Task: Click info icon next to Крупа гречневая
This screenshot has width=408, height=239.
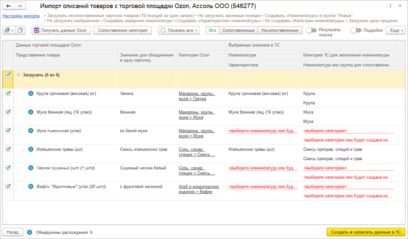Action: [31, 94]
